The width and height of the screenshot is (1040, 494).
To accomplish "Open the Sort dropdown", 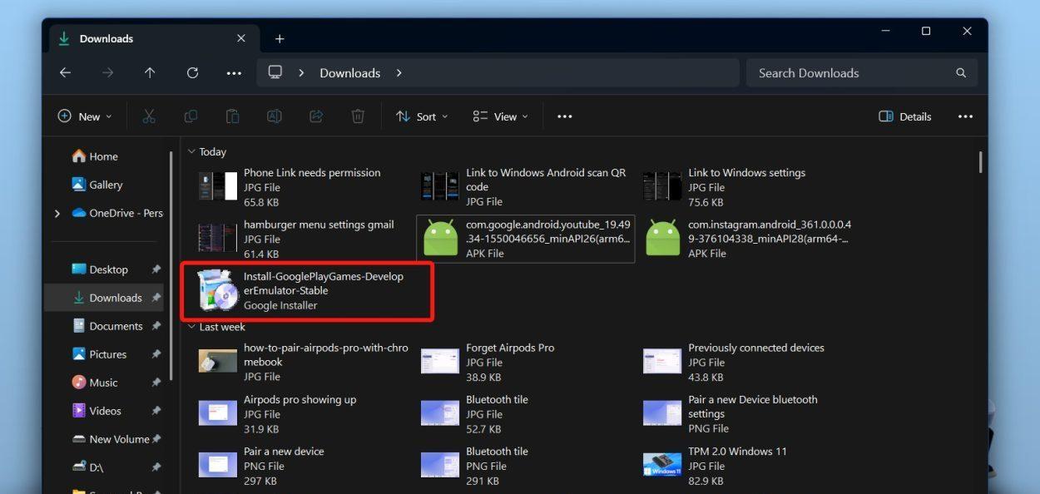I will point(422,116).
